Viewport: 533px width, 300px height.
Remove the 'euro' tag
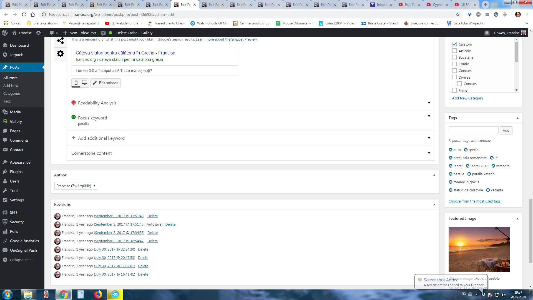tap(451, 150)
